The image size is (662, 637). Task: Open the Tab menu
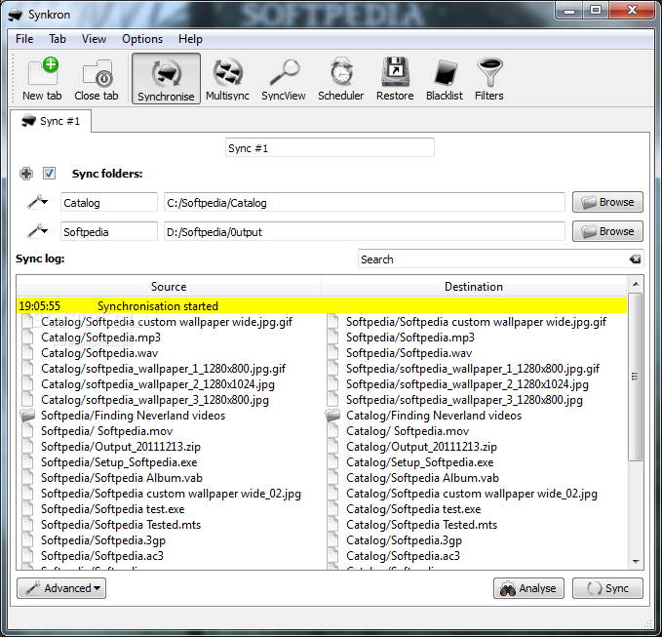point(58,39)
